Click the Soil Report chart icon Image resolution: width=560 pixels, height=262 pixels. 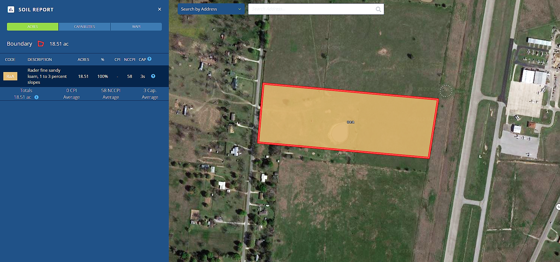coord(11,9)
